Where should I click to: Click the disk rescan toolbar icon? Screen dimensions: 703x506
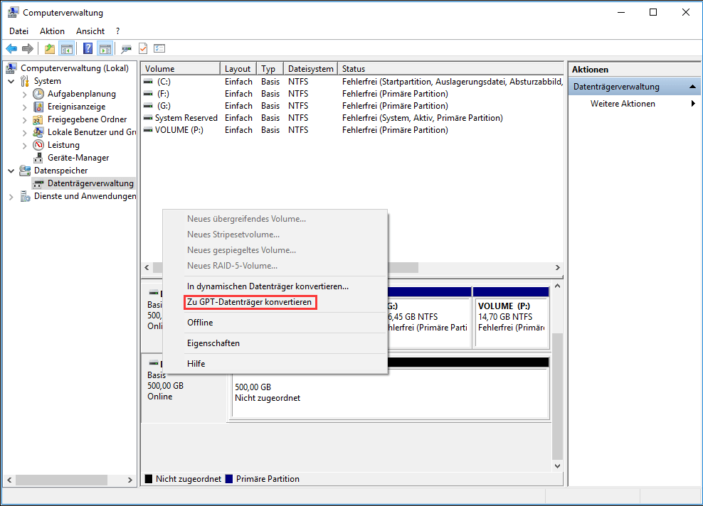tap(126, 49)
